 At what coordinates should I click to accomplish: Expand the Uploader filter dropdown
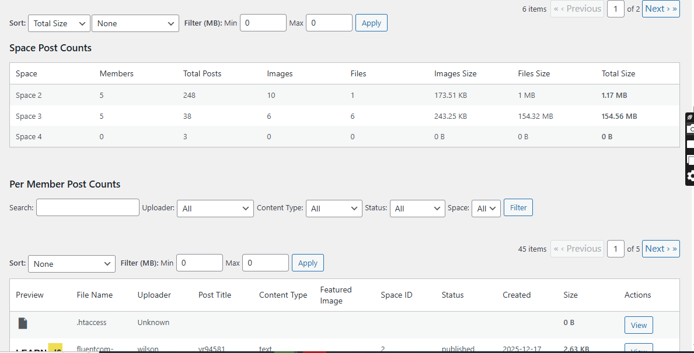point(215,209)
